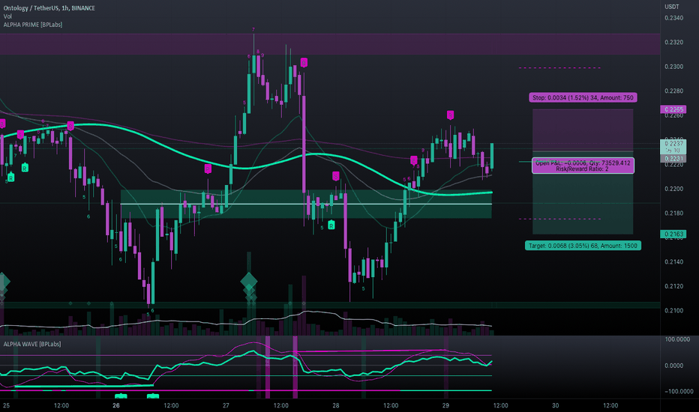Open the ALPHA PRIME [BPLabs] indicator legend
The image size is (699, 412).
pos(33,25)
